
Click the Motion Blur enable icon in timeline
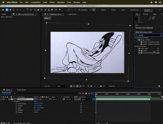tap(89, 93)
